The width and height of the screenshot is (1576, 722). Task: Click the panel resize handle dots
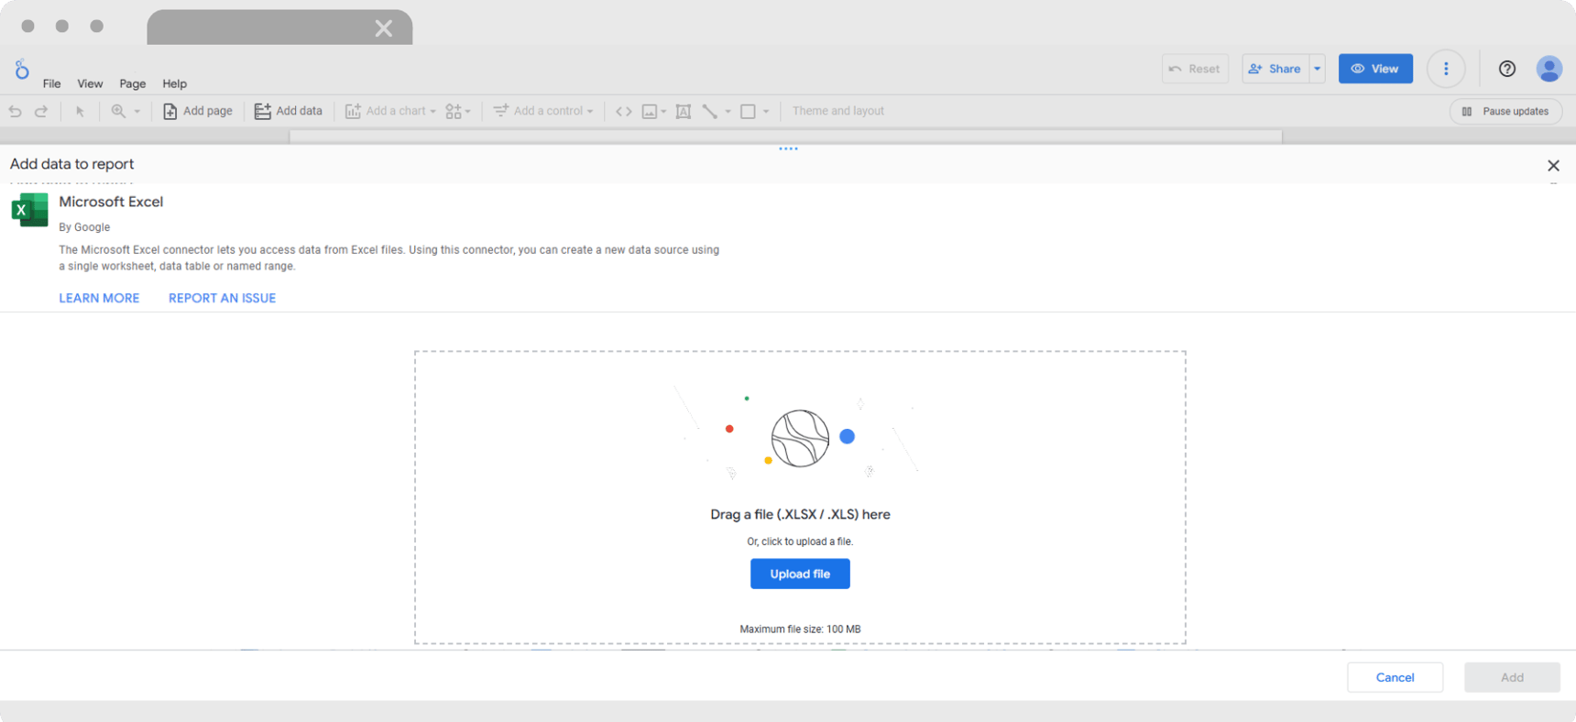click(x=788, y=148)
